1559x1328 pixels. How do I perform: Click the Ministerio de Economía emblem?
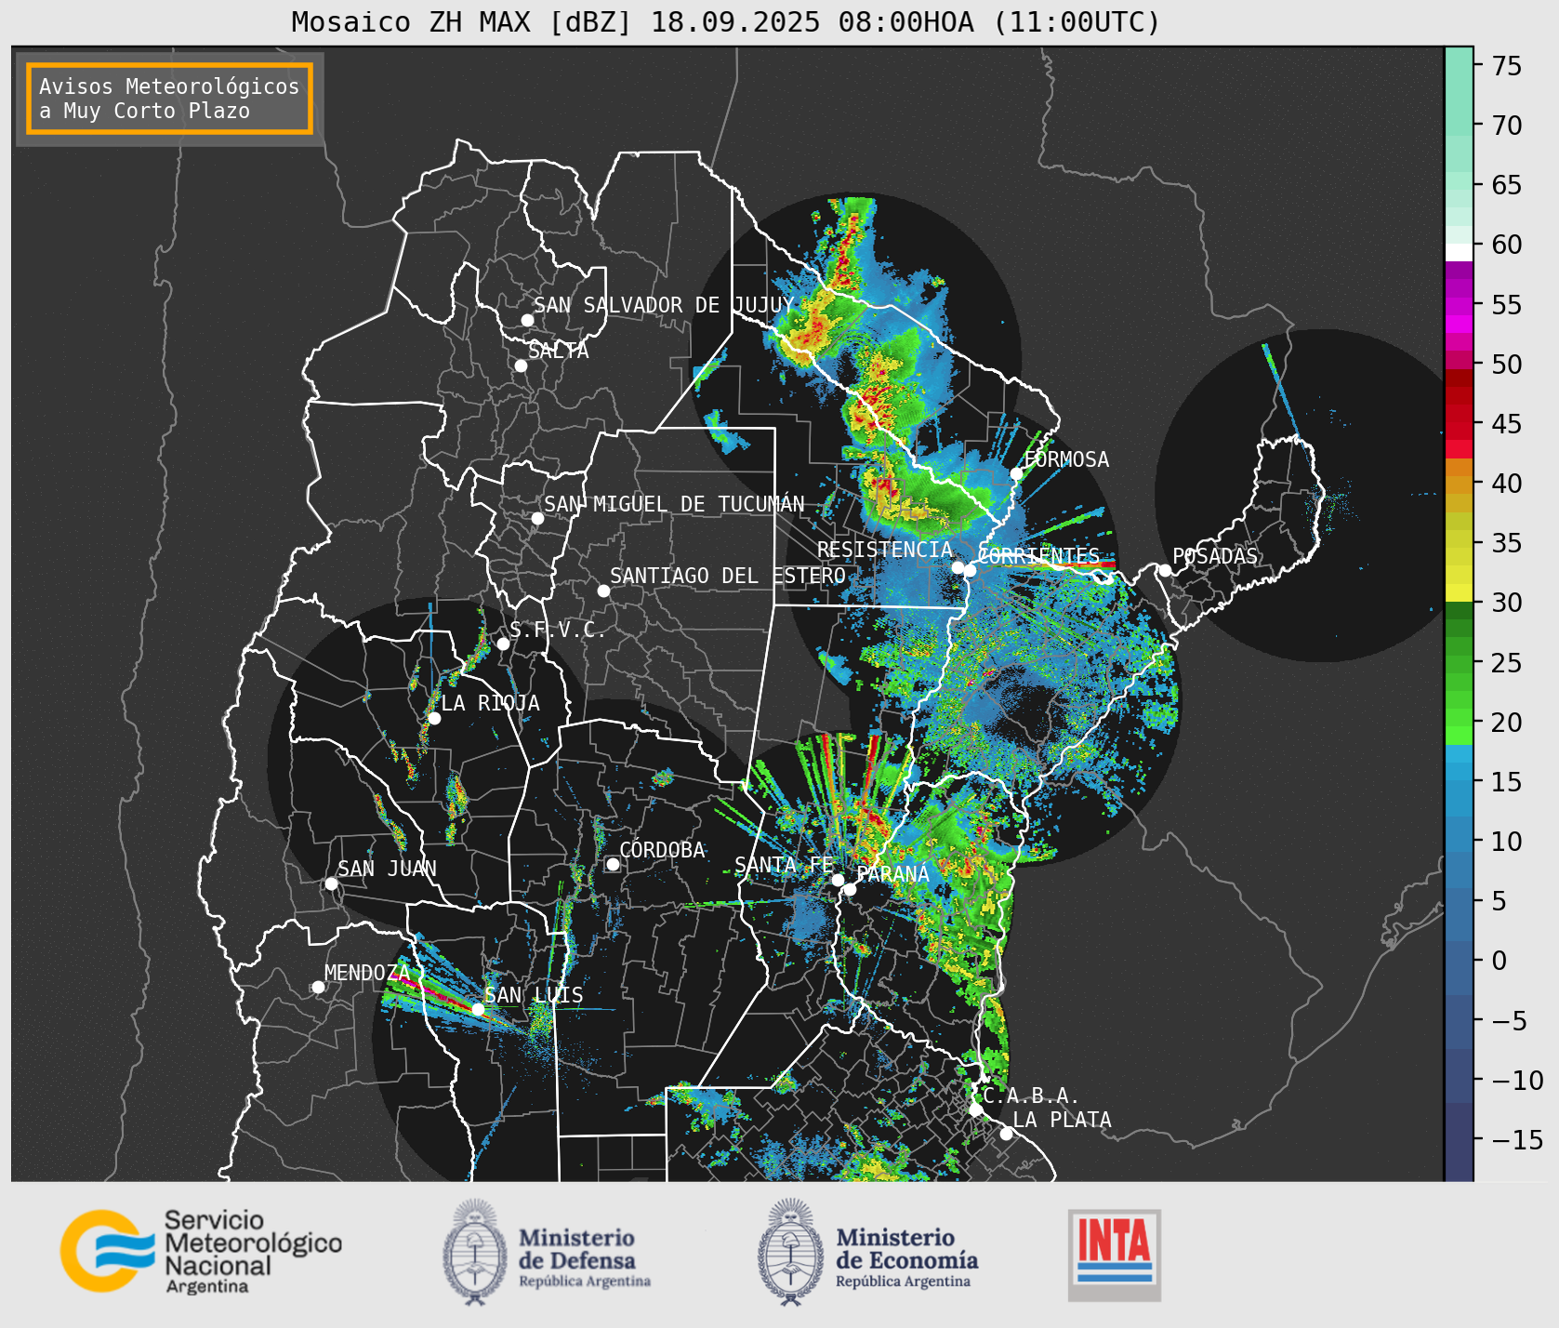click(792, 1252)
